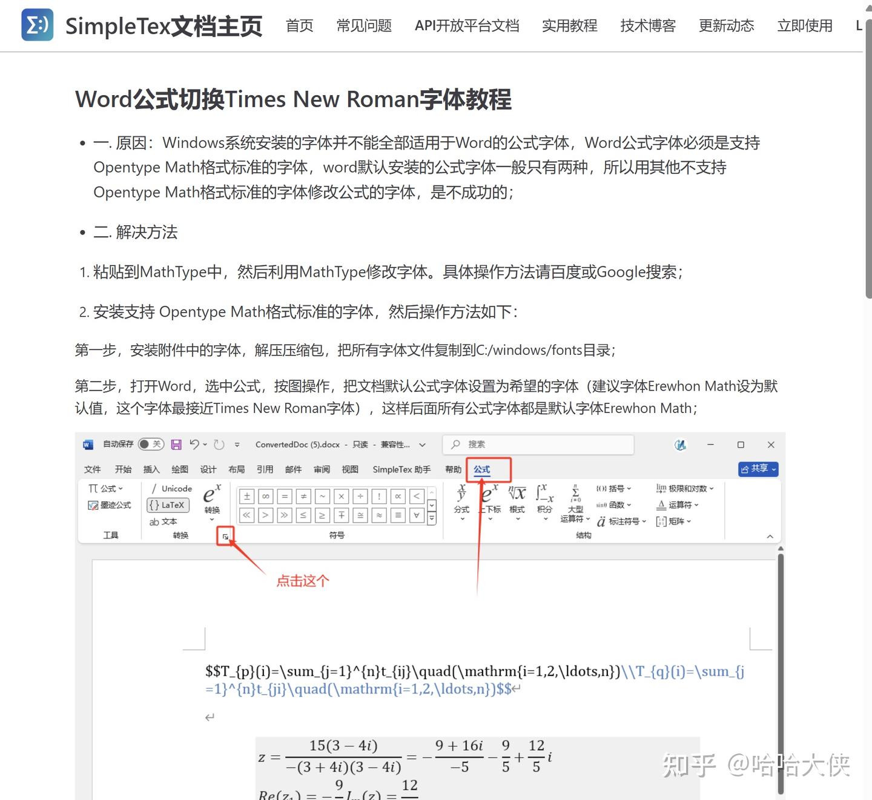
Task: Open the API开放平台文档 link
Action: point(467,25)
